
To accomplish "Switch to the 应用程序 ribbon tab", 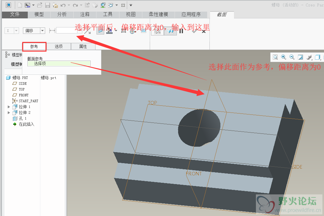I will [191, 15].
